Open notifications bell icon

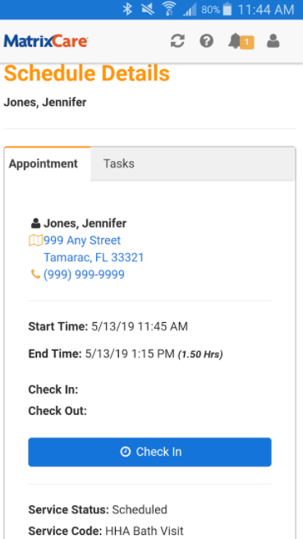click(x=234, y=41)
